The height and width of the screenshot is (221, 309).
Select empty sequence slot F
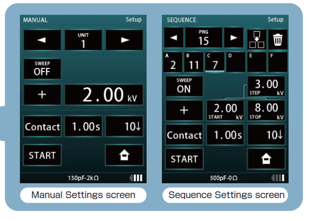(278, 62)
